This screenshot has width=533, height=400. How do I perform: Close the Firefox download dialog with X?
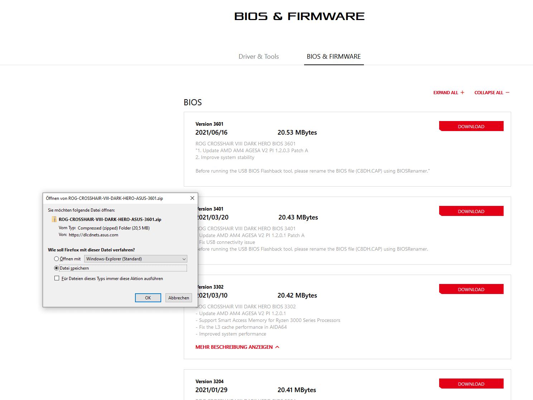pyautogui.click(x=192, y=198)
